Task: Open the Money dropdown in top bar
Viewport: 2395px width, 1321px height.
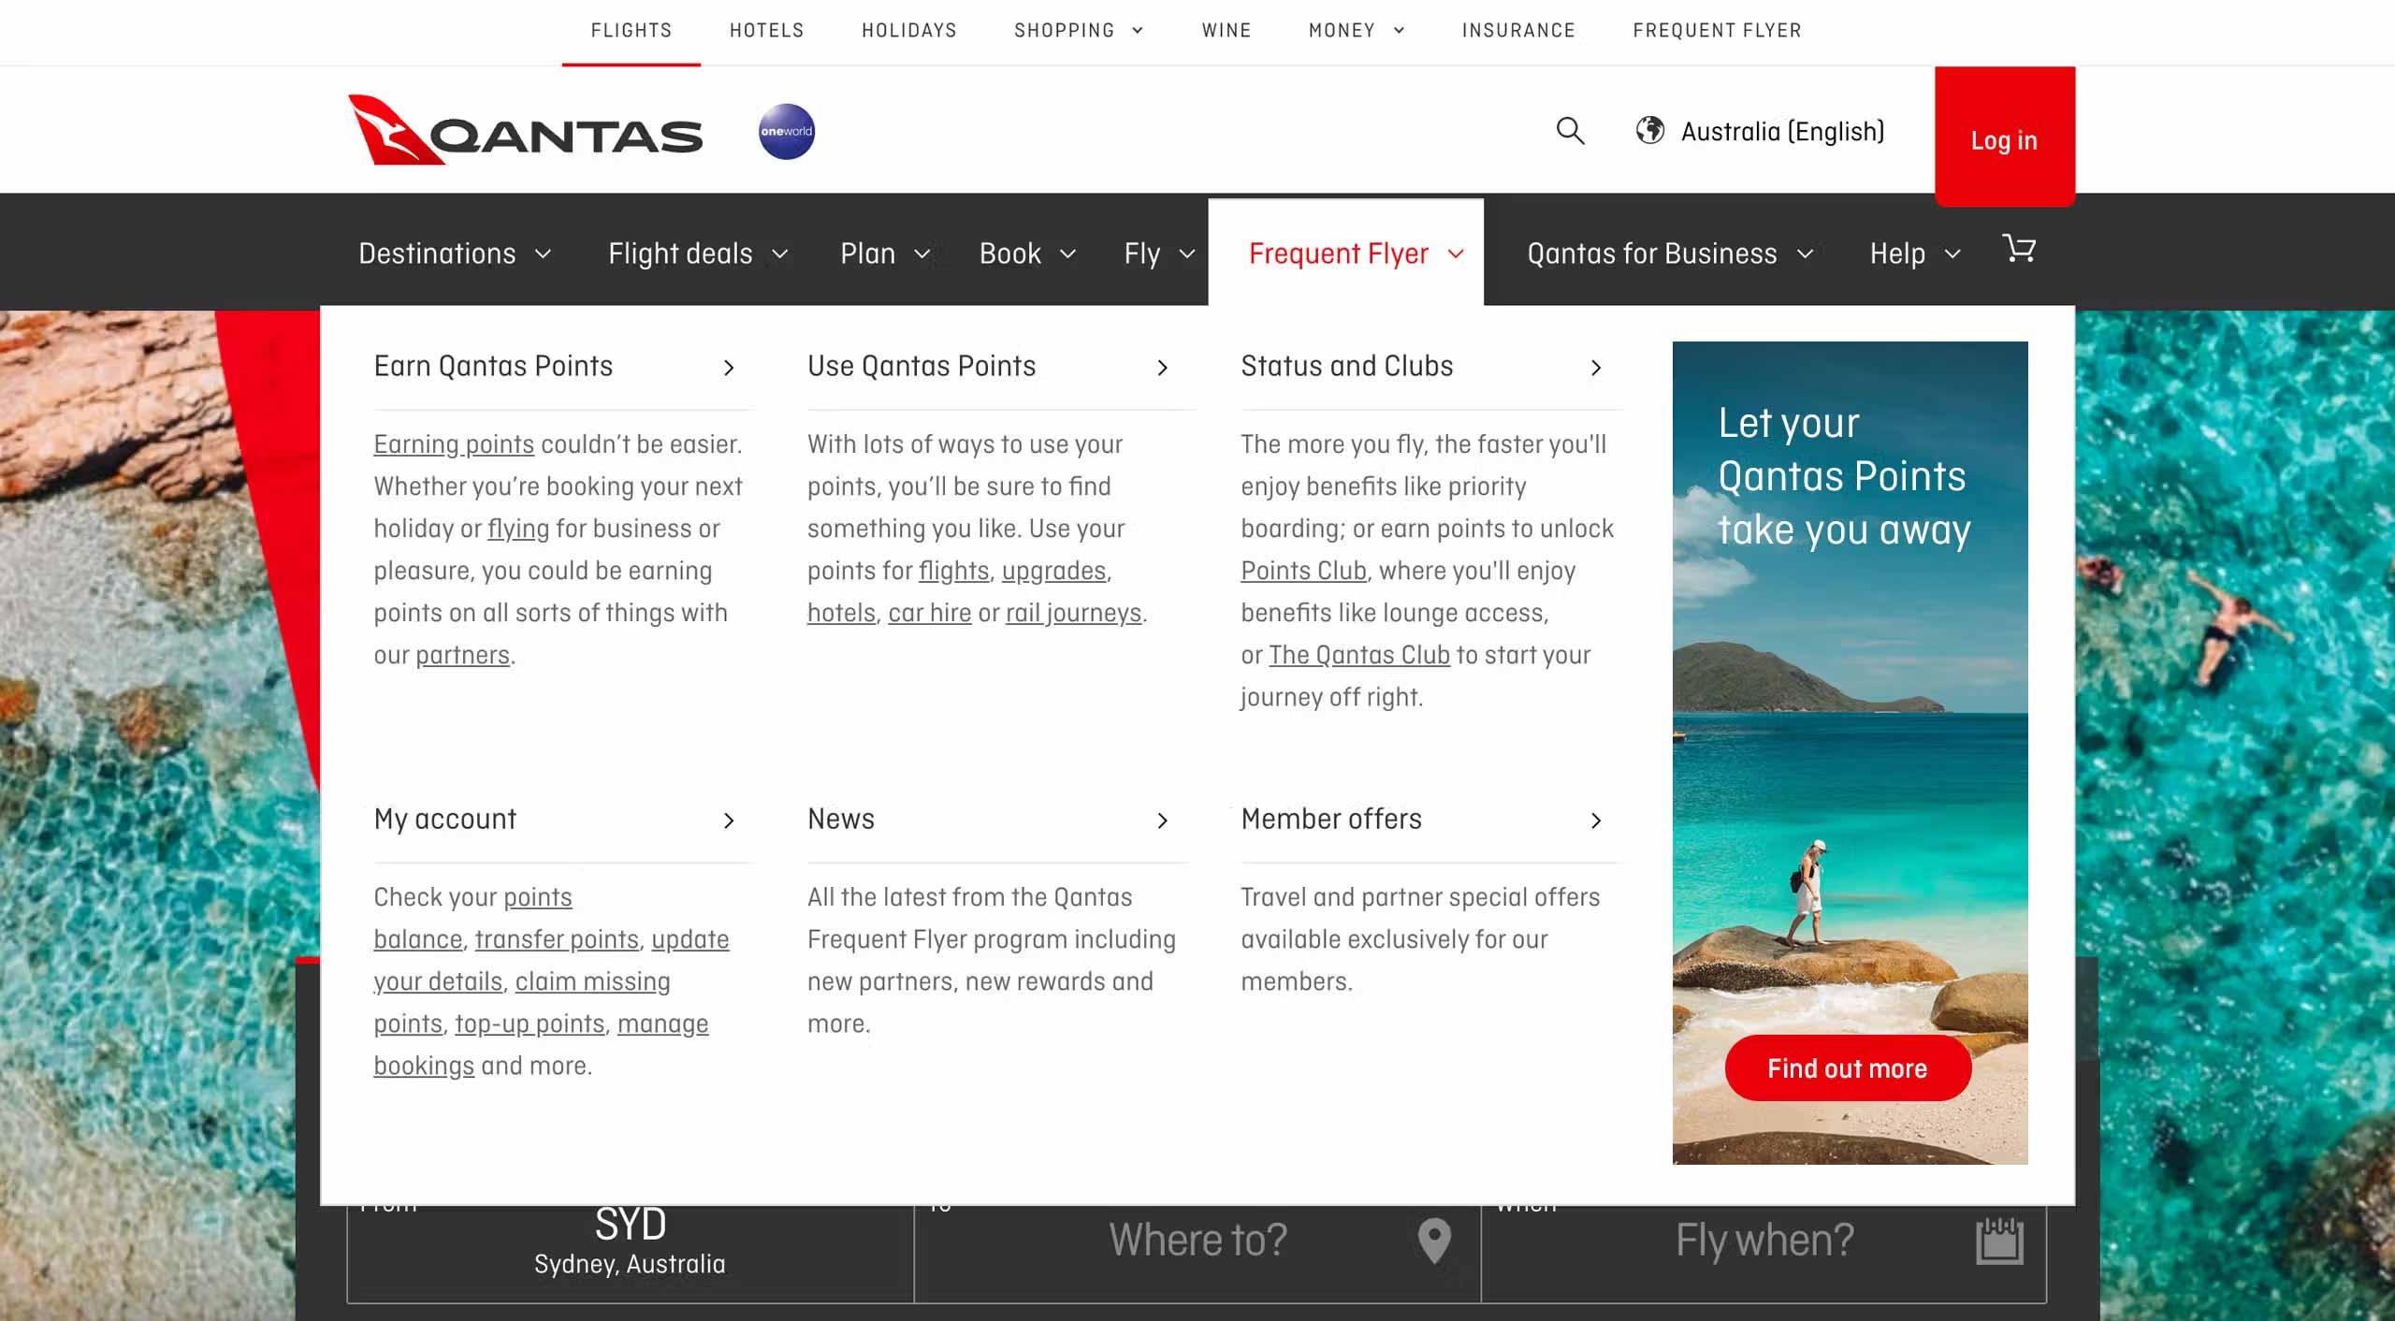Action: click(x=1357, y=30)
